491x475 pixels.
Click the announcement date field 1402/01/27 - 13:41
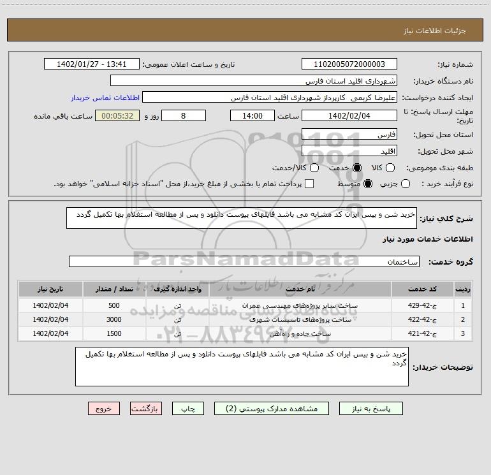[x=91, y=64]
